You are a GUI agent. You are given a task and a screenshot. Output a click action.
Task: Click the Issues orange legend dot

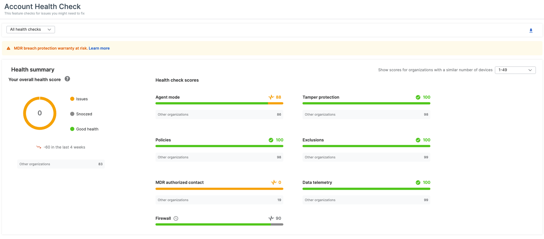pyautogui.click(x=72, y=99)
